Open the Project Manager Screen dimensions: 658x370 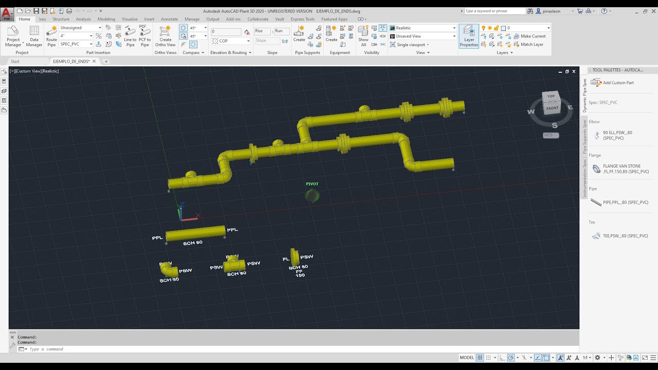13,36
